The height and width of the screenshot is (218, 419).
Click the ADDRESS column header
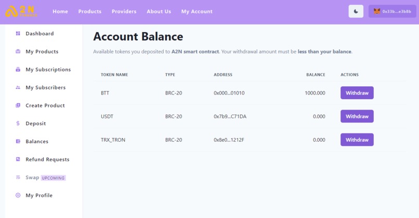click(223, 75)
